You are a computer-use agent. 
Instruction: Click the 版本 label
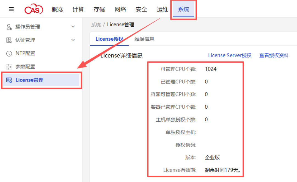click(x=191, y=158)
